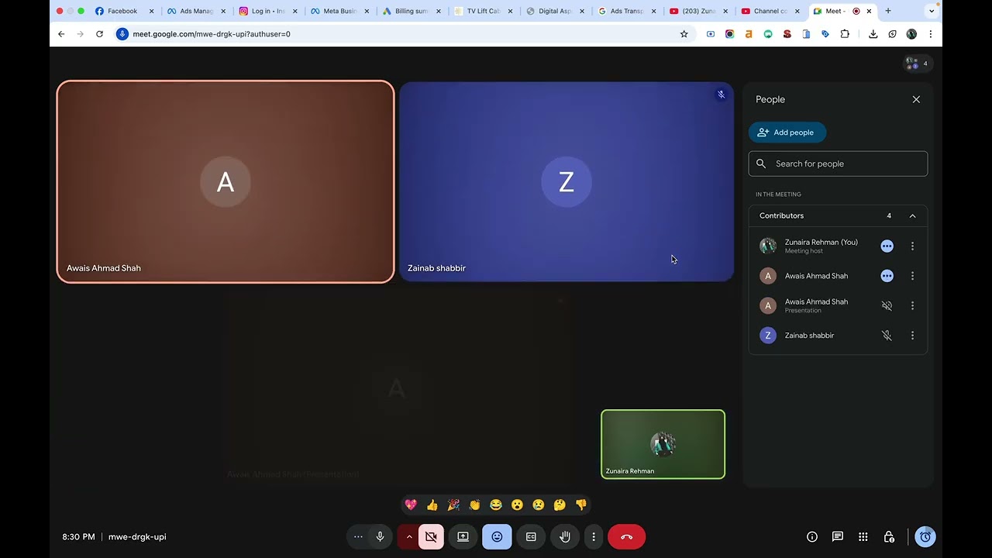Raise your hand
This screenshot has height=558, width=992.
click(565, 536)
